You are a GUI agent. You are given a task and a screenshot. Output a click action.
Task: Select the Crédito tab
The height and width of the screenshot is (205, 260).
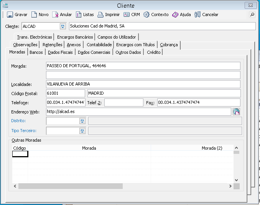pos(154,52)
